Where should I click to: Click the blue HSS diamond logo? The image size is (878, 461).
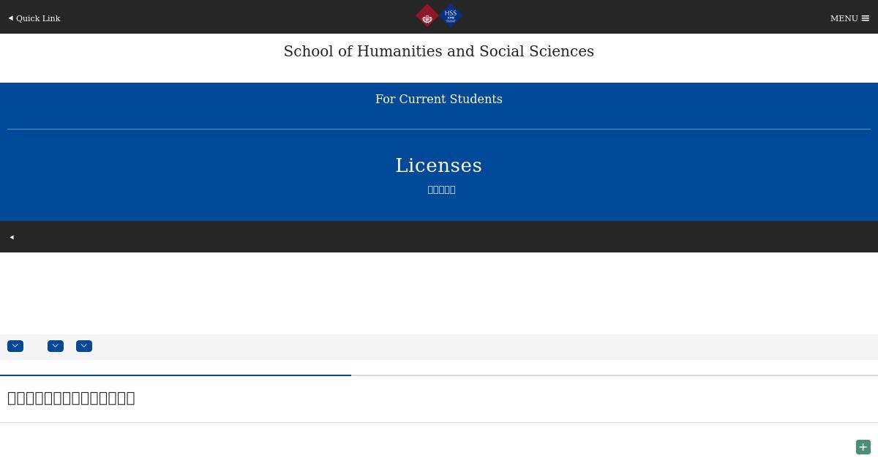pyautogui.click(x=451, y=15)
